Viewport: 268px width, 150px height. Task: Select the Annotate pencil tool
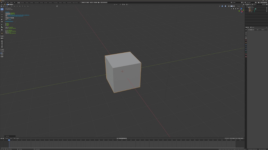[2, 24]
